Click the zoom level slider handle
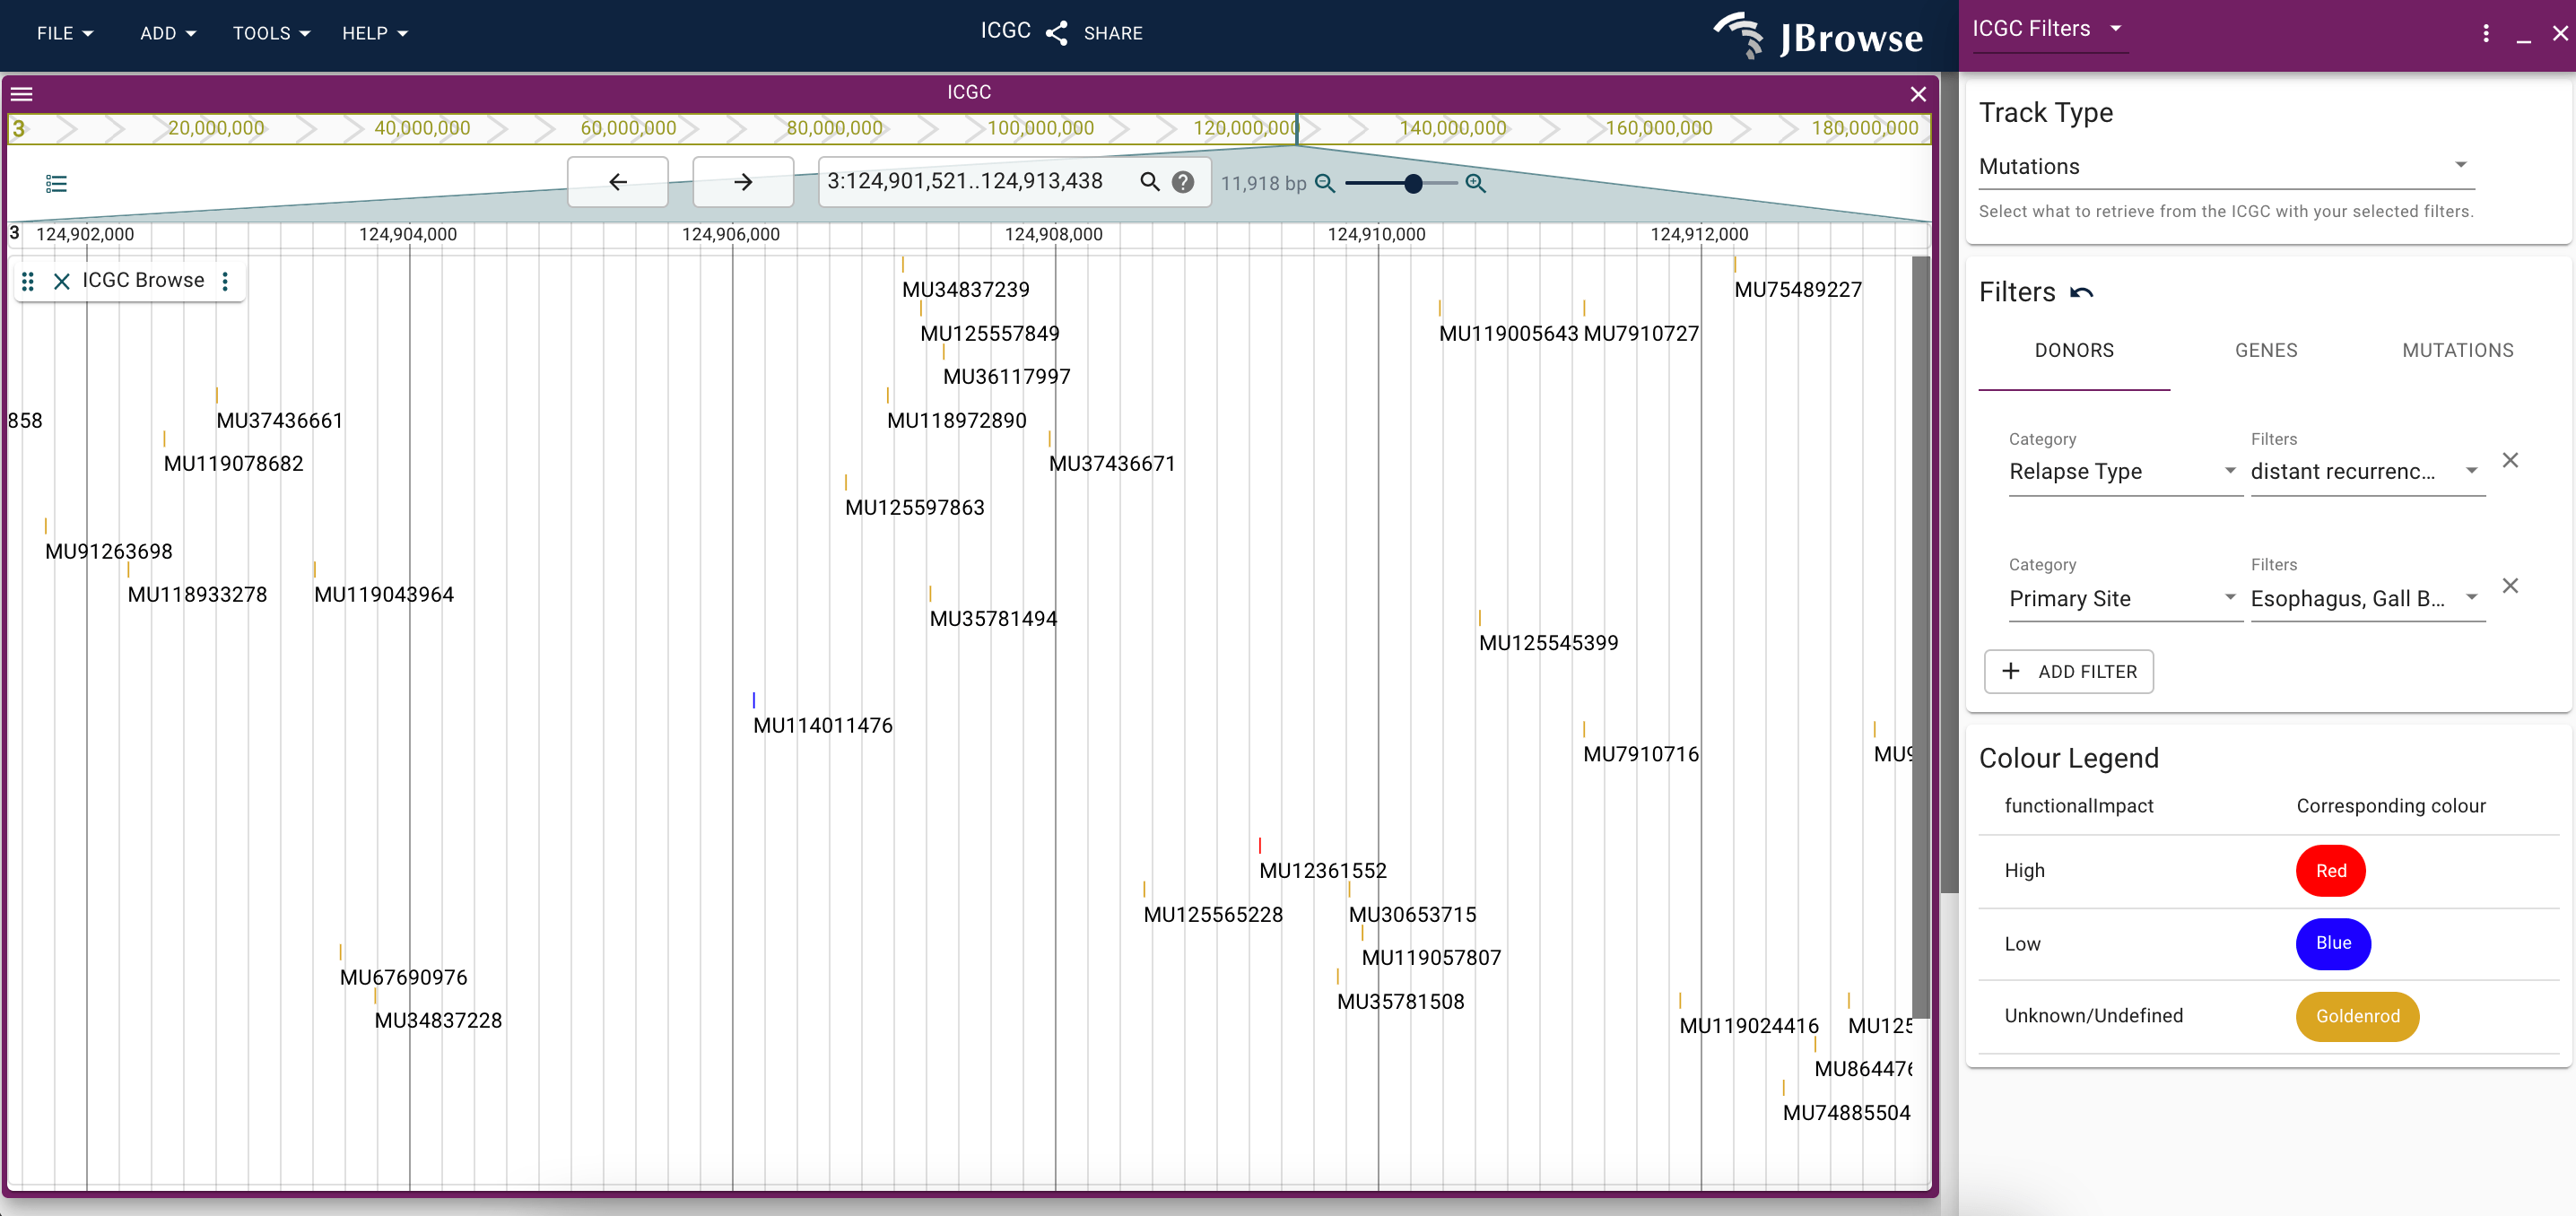The width and height of the screenshot is (2576, 1216). (1413, 183)
